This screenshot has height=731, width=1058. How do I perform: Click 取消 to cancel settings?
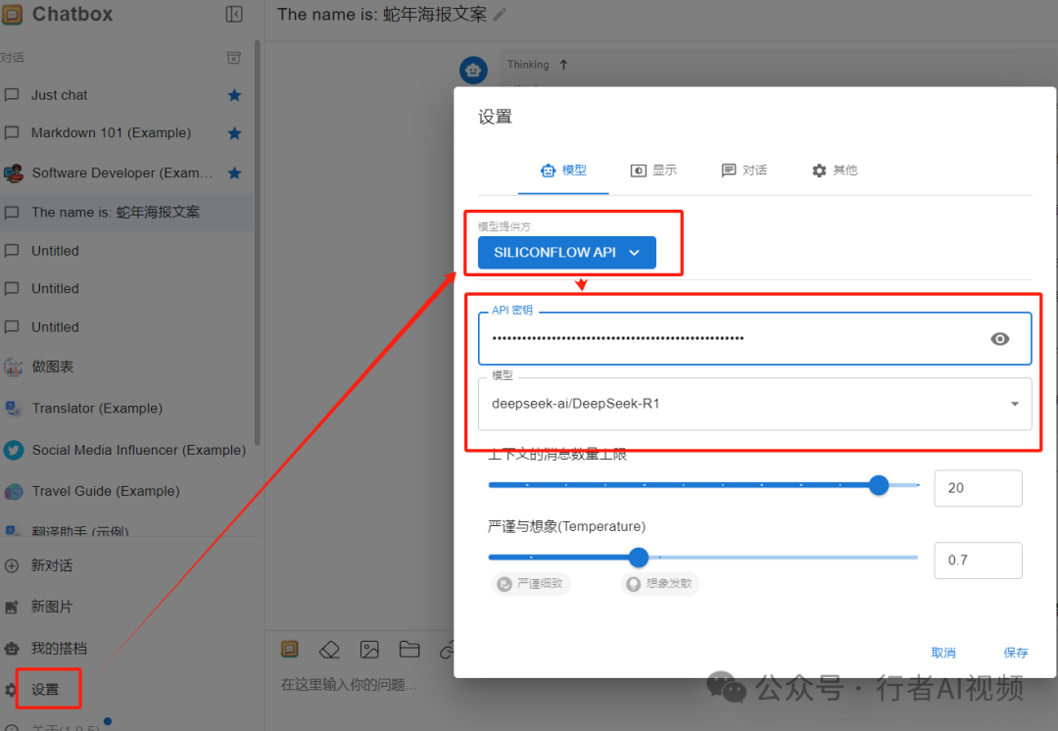point(943,653)
